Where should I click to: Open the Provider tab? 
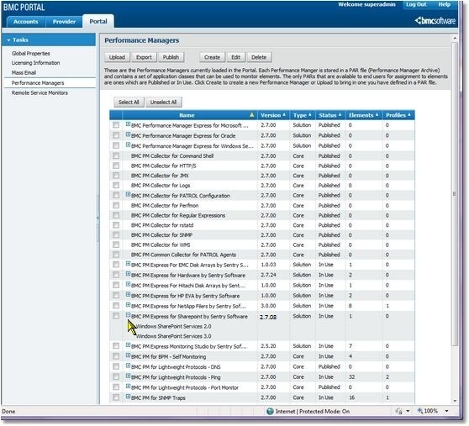(64, 22)
